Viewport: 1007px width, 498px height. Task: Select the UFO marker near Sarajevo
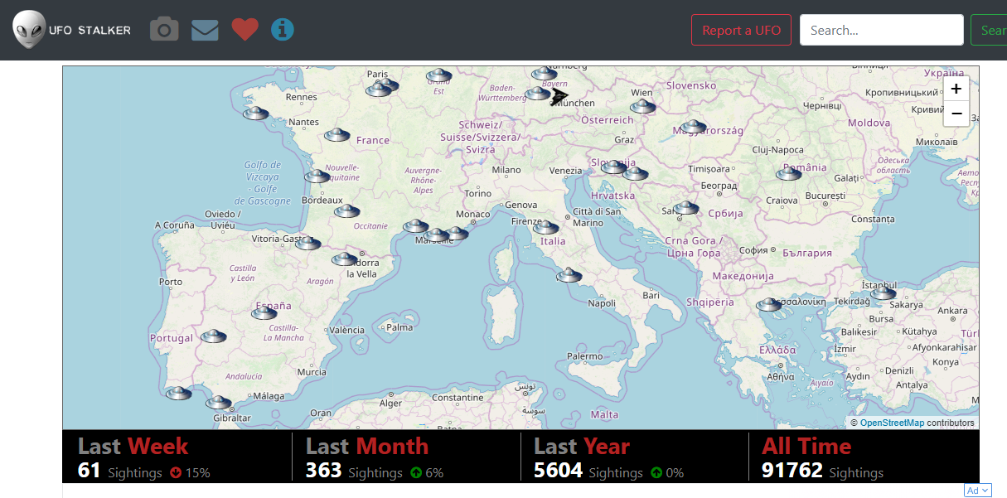point(686,208)
